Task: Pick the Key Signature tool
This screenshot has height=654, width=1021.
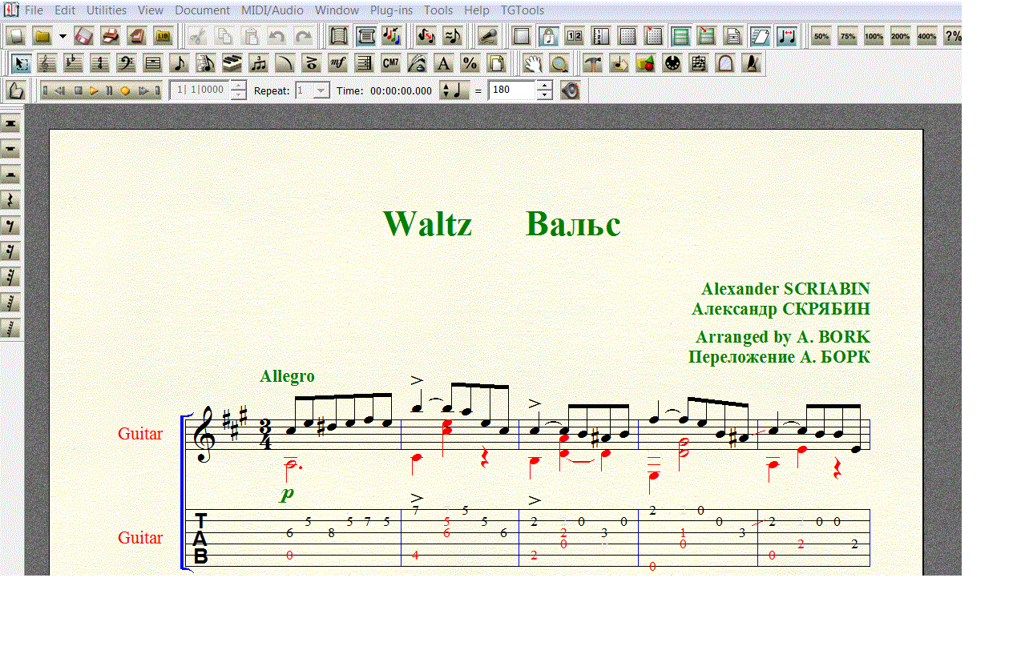Action: pos(73,63)
